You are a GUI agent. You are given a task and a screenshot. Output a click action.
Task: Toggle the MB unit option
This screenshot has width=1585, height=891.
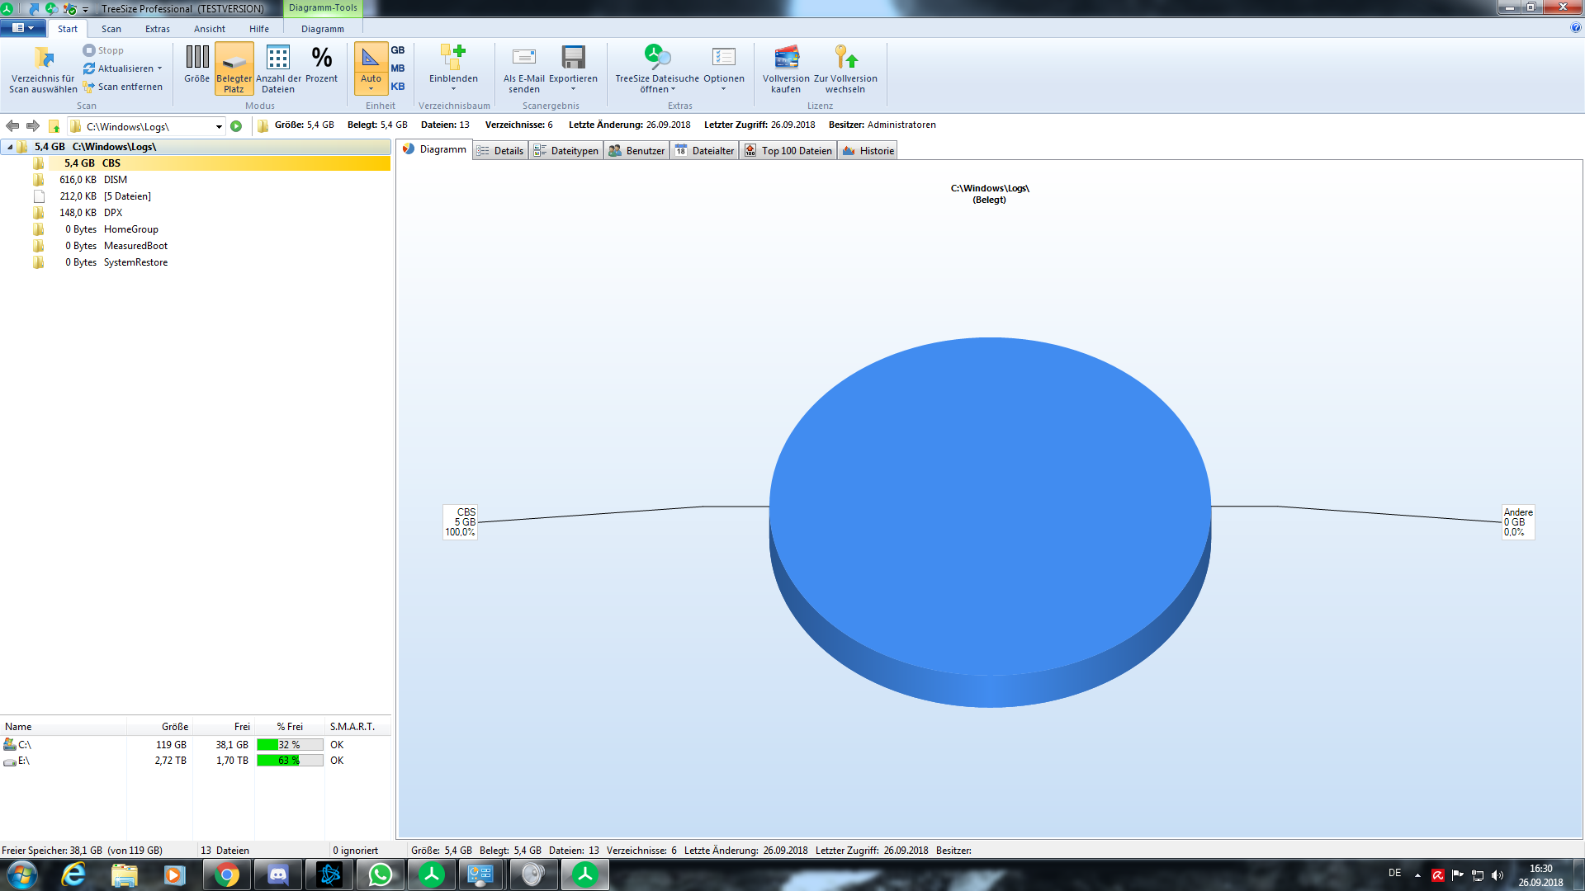pos(398,68)
